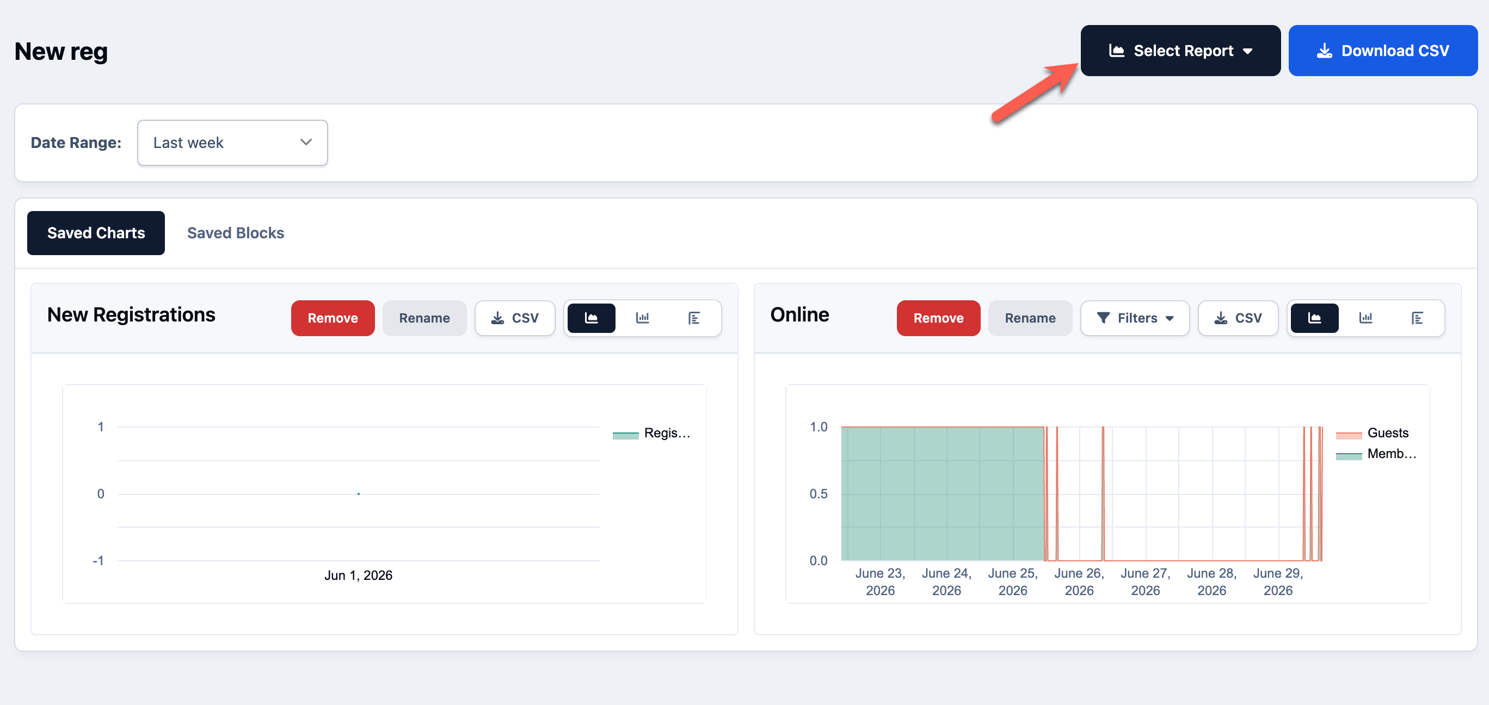Click the June 26, 2026 axis label

point(1079,582)
